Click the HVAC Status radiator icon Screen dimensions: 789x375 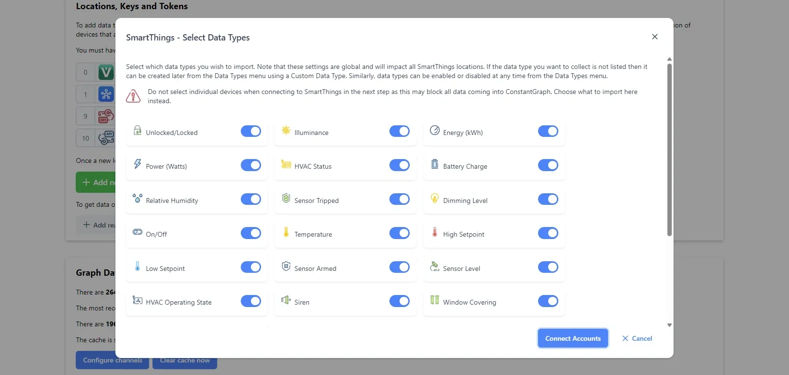(286, 164)
